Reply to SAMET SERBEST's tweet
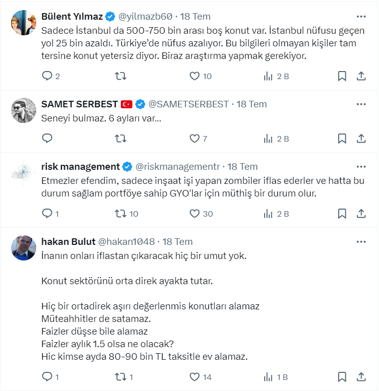 [47, 139]
